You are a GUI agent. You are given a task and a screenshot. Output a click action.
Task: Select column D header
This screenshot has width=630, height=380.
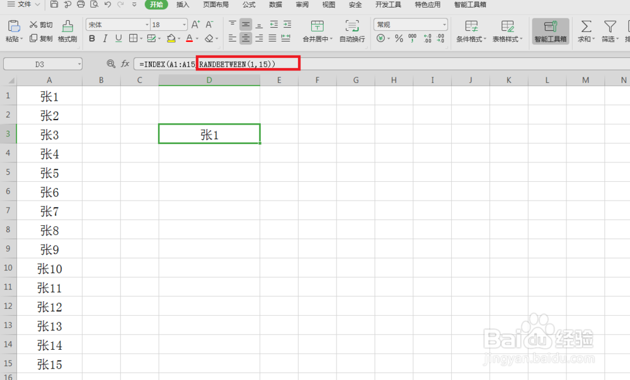click(x=209, y=81)
